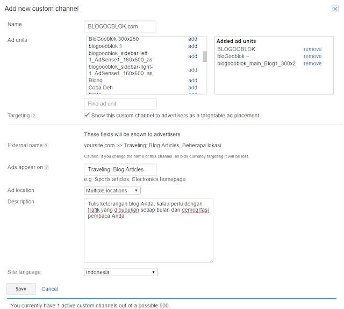Screen dimensions: 344x309
Task: Click the bloGooblok ~ added unit name
Action: [x=233, y=56]
